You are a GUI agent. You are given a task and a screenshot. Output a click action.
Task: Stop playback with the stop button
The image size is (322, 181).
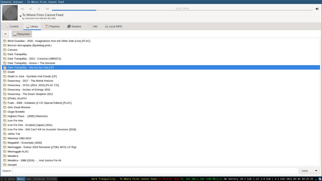point(39,9)
